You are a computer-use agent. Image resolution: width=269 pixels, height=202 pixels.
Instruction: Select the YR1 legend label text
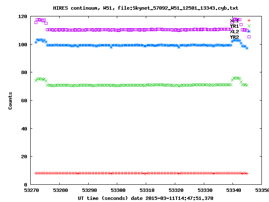(235, 26)
